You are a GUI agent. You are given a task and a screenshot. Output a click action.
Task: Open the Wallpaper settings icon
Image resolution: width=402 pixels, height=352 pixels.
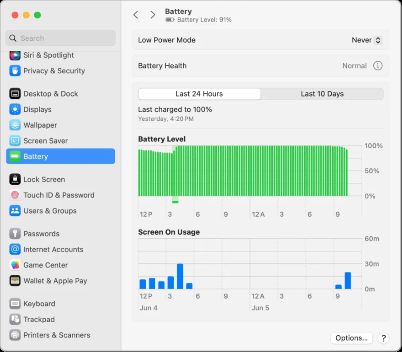click(14, 125)
